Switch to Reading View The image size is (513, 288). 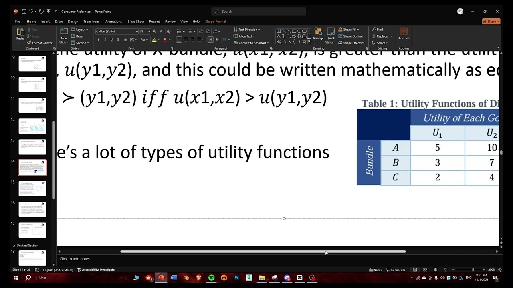pos(435,270)
